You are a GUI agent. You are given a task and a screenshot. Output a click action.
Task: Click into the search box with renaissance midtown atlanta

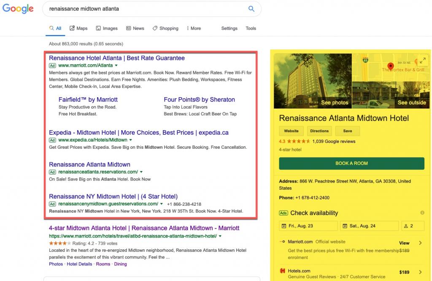coord(151,9)
